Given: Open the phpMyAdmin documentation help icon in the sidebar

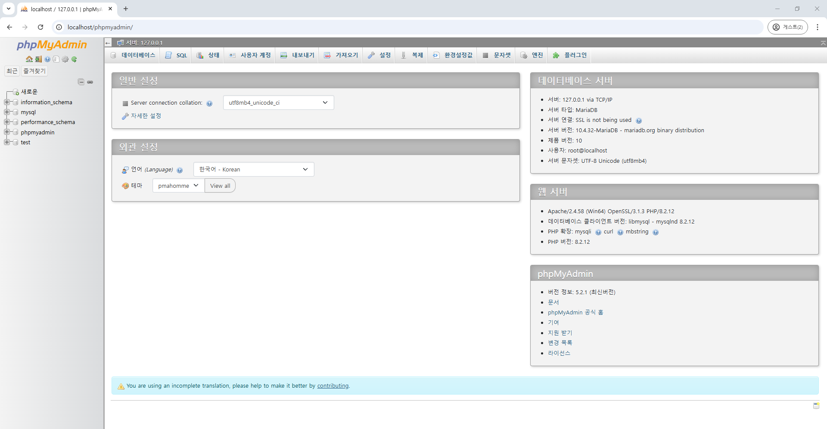Looking at the screenshot, I should (47, 59).
